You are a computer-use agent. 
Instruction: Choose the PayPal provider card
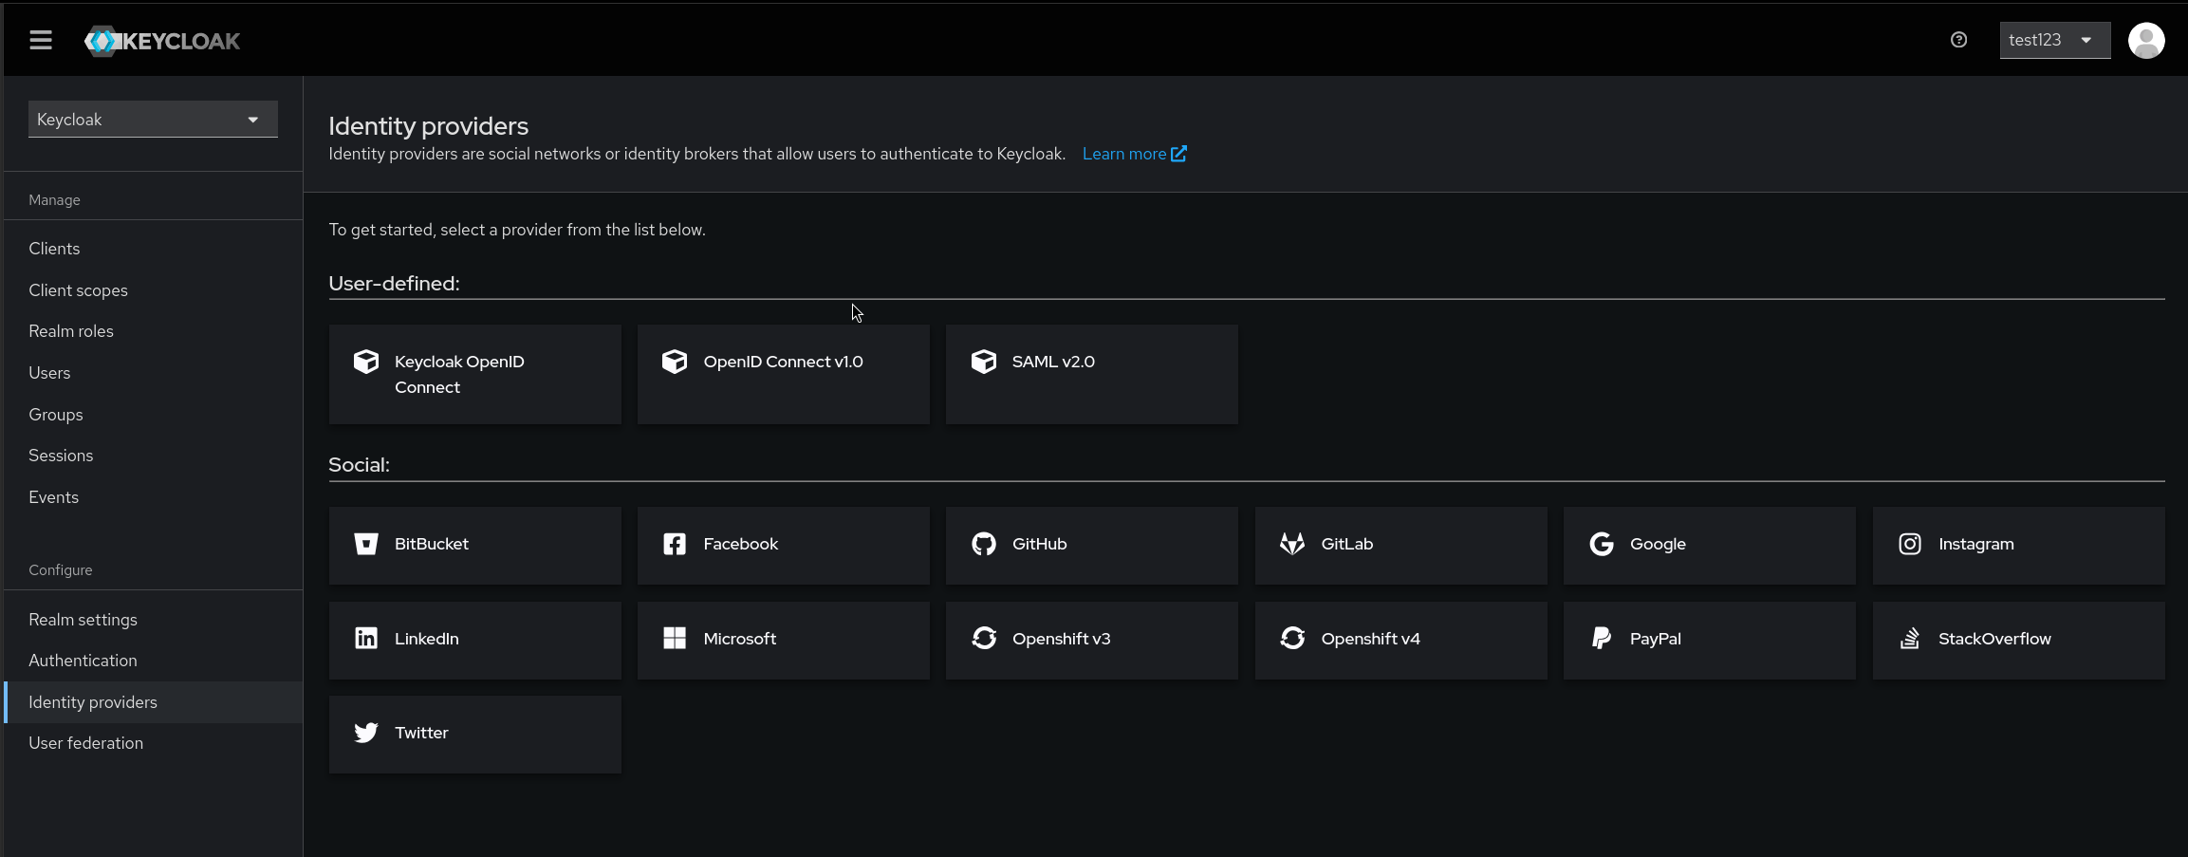[1709, 640]
